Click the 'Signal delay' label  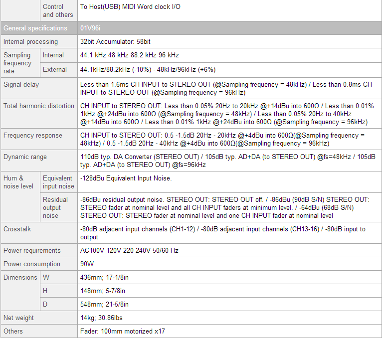(21, 85)
